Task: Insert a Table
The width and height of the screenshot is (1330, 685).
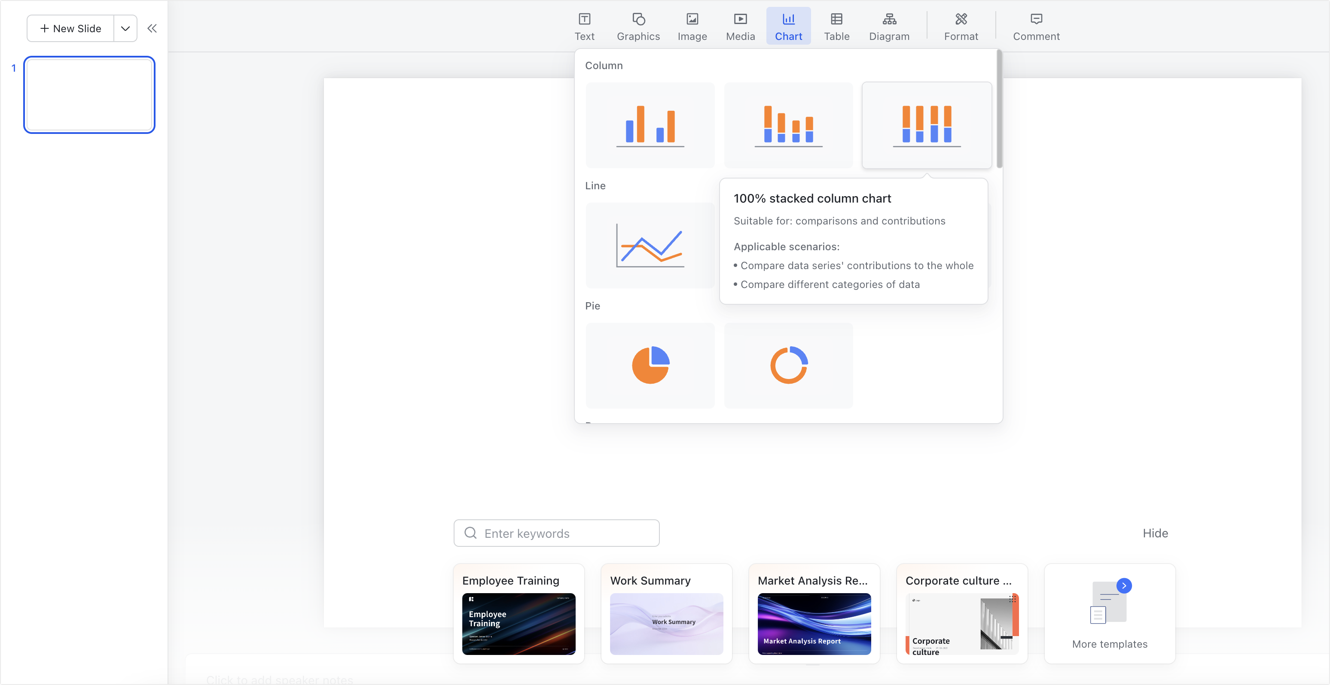Action: [x=836, y=26]
